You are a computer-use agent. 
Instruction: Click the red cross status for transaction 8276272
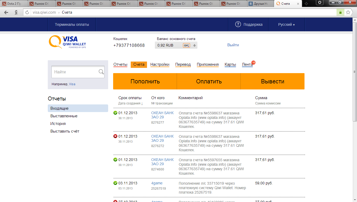click(115, 136)
